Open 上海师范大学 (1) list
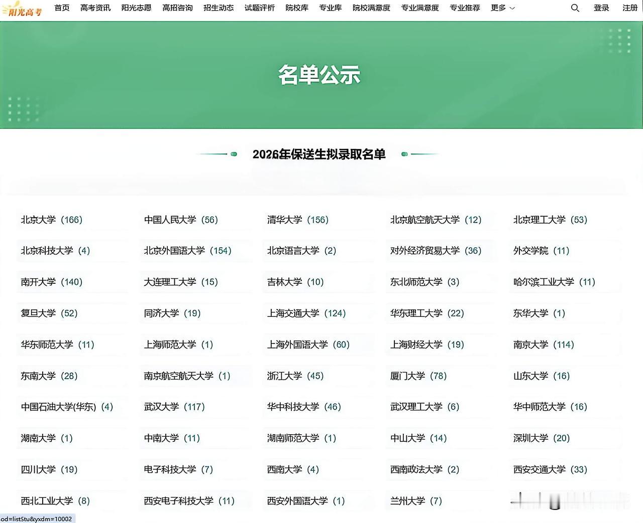 tap(178, 344)
